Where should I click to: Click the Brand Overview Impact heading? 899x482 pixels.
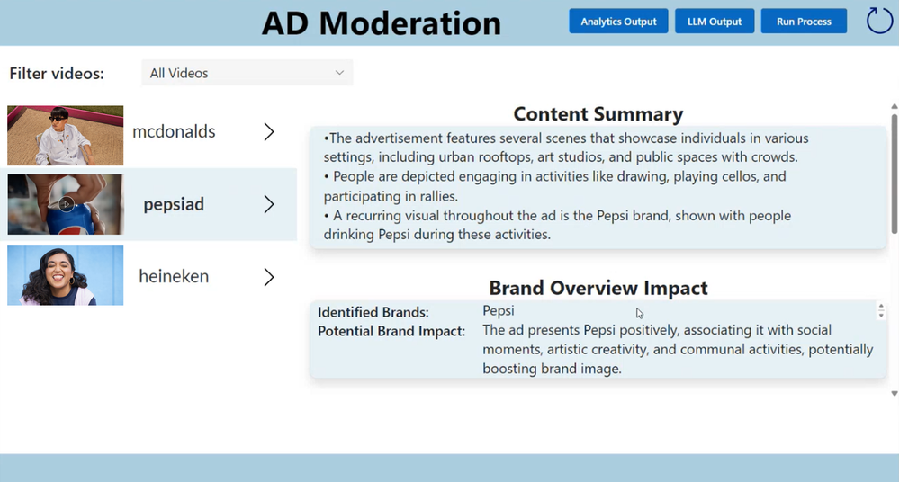click(598, 288)
